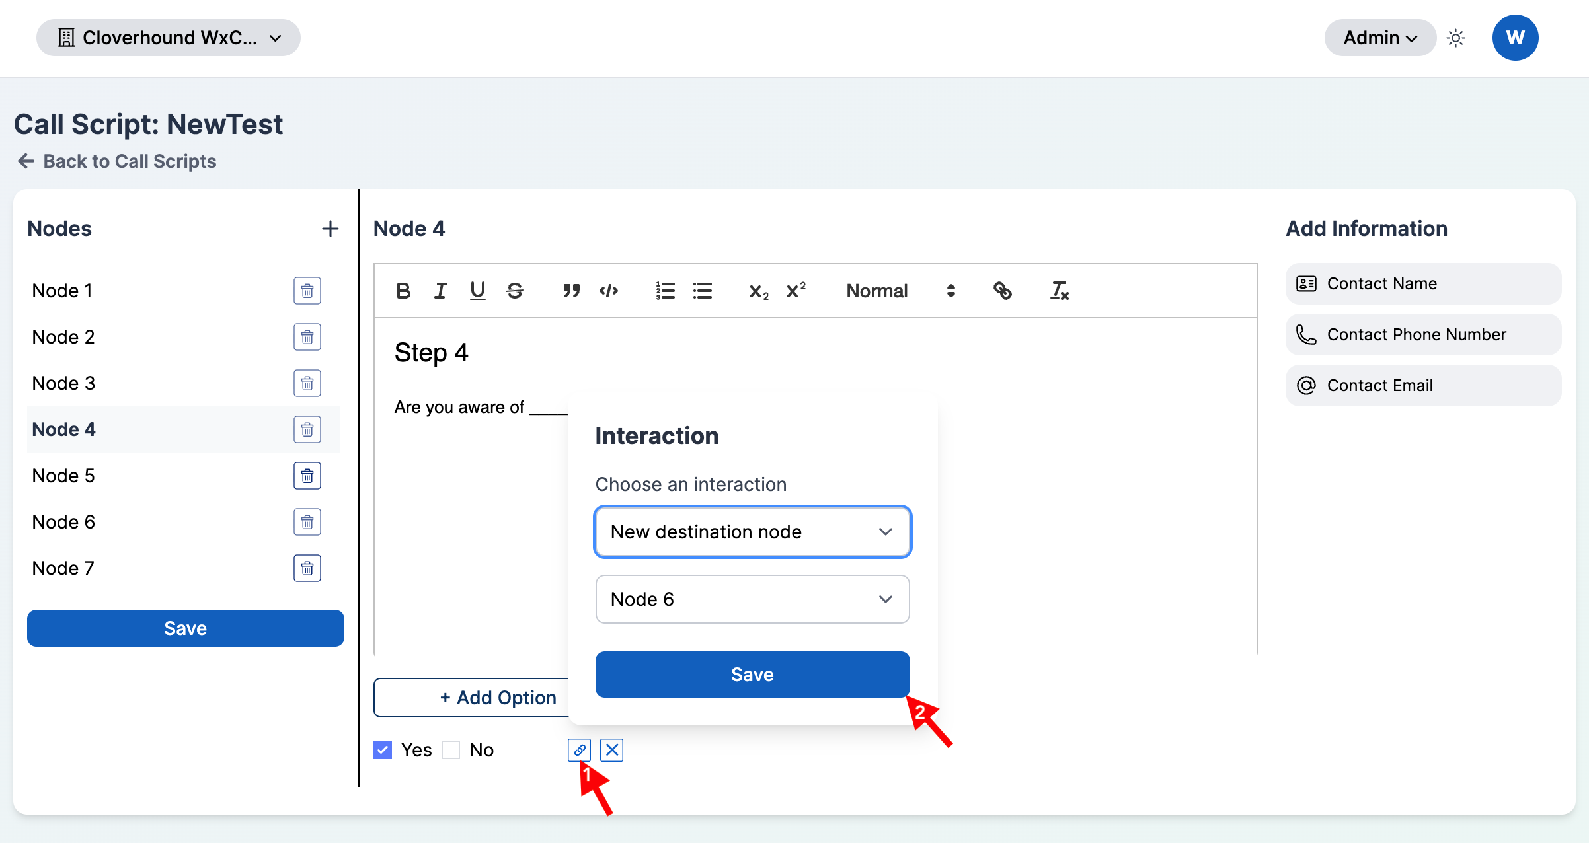Select Node 7 in the nodes list
The height and width of the screenshot is (843, 1589).
pyautogui.click(x=63, y=568)
